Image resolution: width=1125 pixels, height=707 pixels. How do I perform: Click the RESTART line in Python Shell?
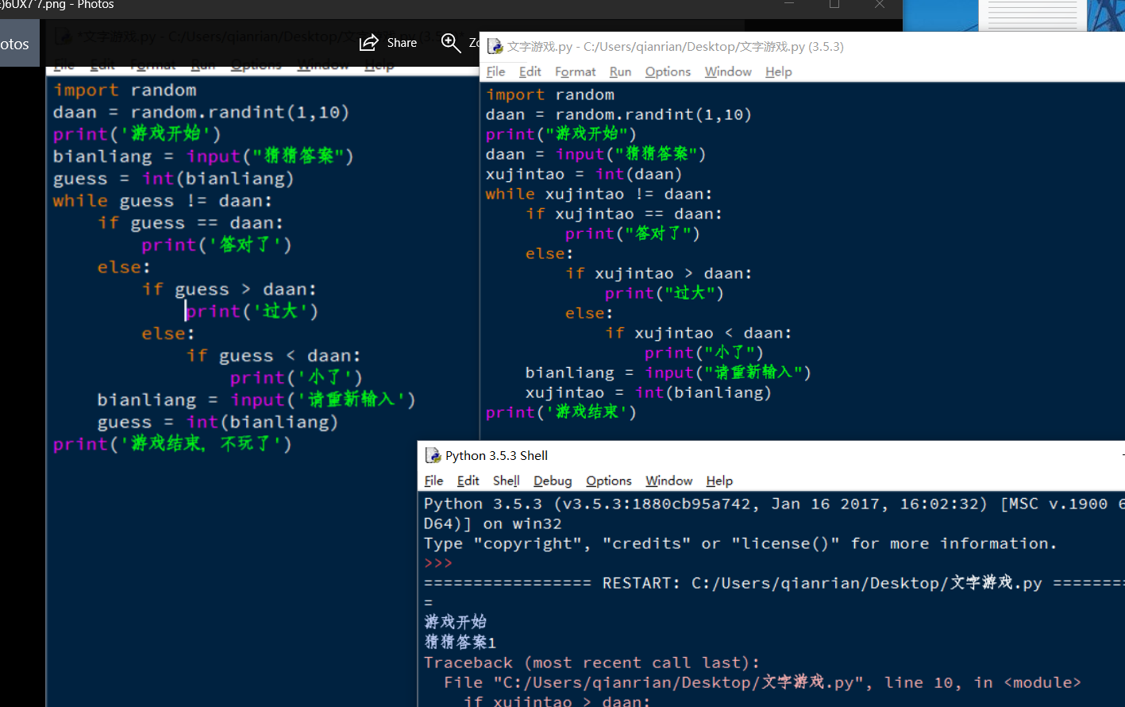(774, 583)
